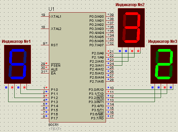Screen dimensions: 178x132
Task: Click the P0.1/AD1 pin name
Action: (96, 21)
